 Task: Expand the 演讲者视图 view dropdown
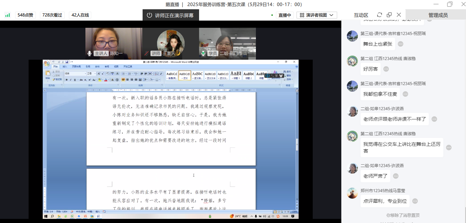(x=317, y=15)
